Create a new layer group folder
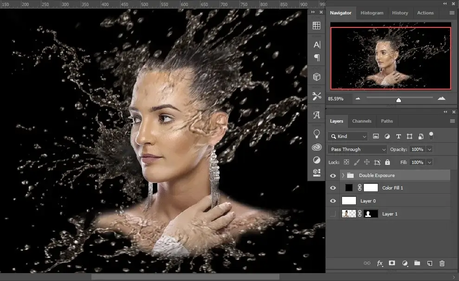 (x=417, y=263)
